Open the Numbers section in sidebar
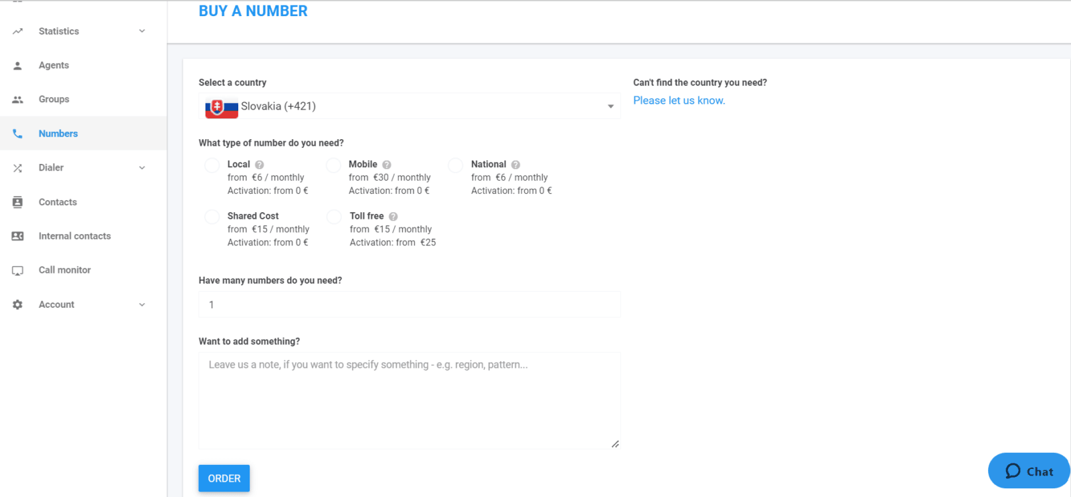Image resolution: width=1071 pixels, height=497 pixels. (58, 133)
